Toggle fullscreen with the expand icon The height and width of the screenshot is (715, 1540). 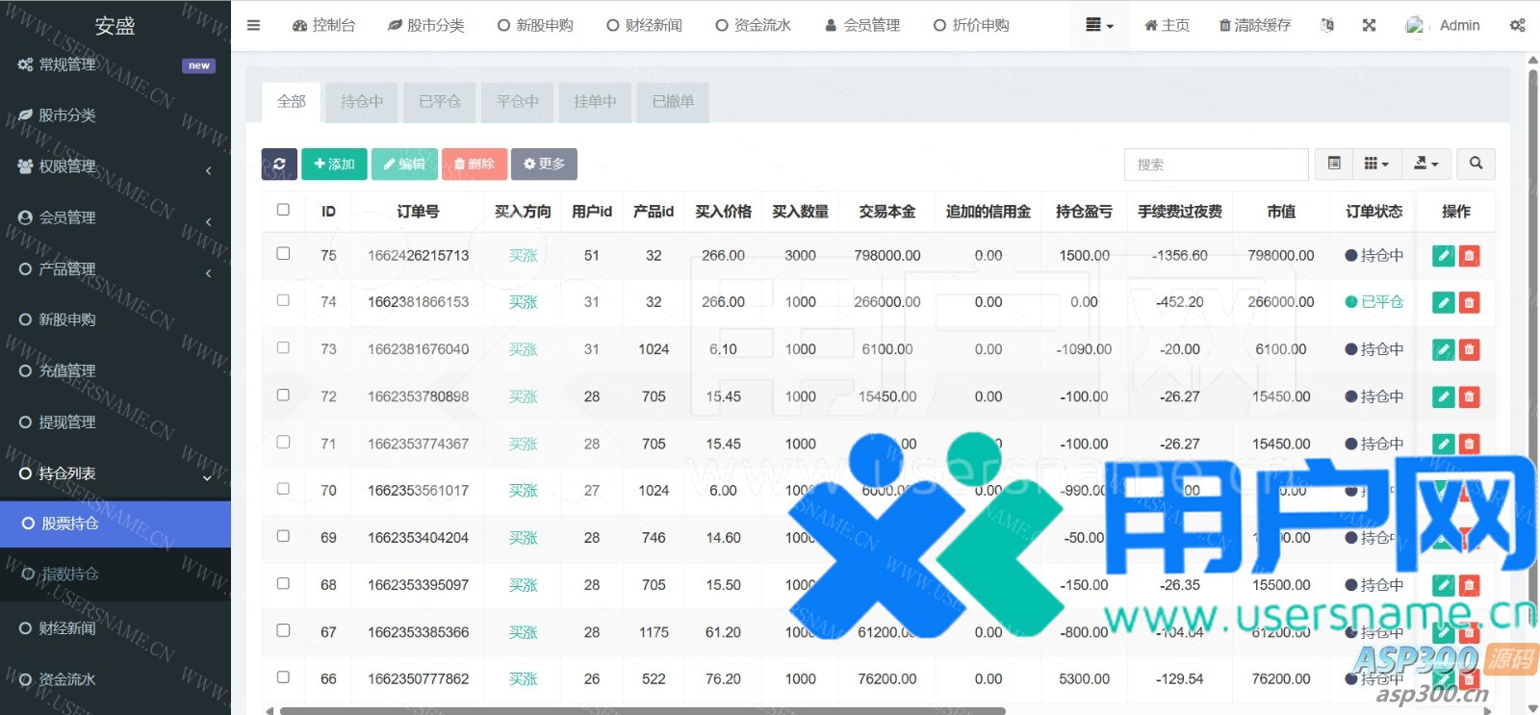[x=1369, y=25]
